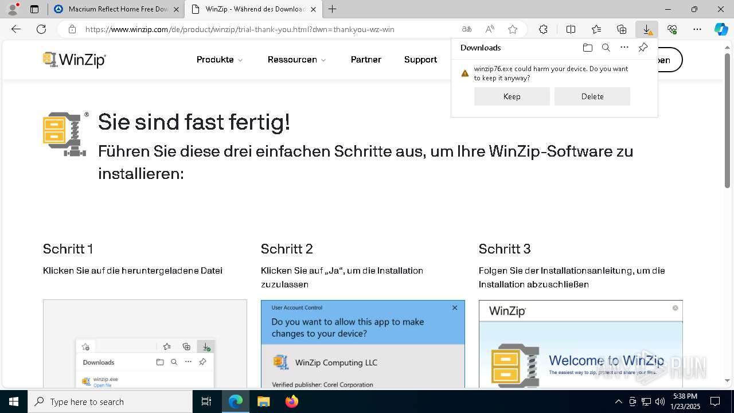Image resolution: width=734 pixels, height=413 pixels.
Task: Click the 'Schritt 3' heading
Action: coord(505,249)
